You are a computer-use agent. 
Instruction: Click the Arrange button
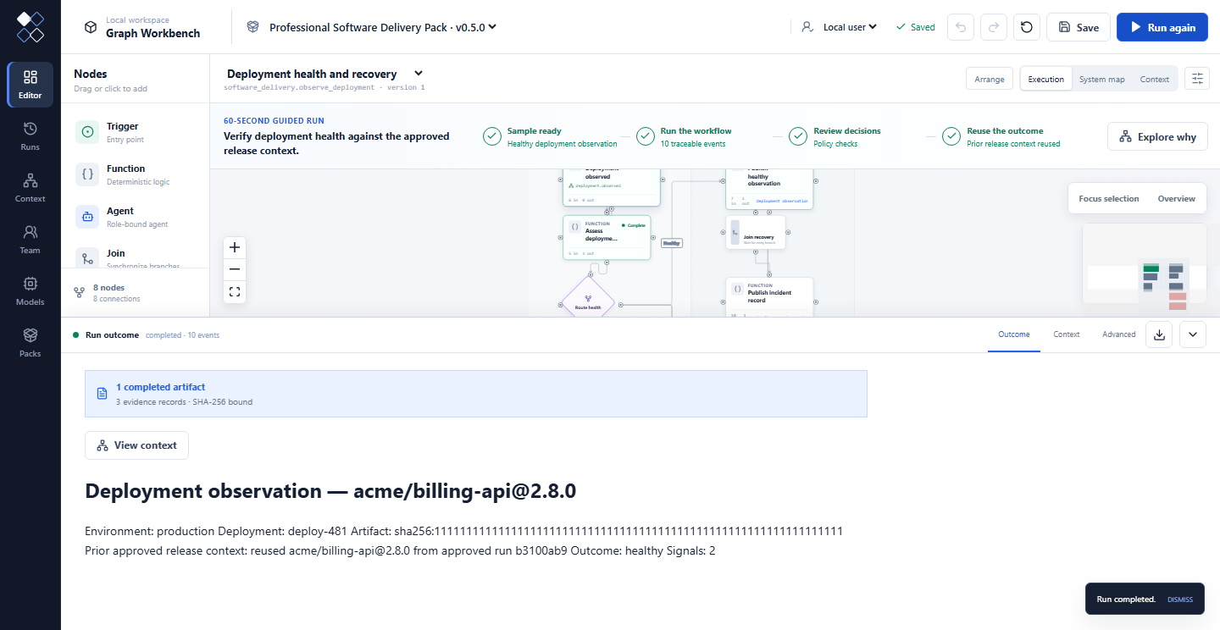[990, 79]
